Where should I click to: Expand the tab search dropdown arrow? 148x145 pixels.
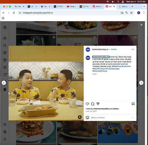click(x=144, y=7)
